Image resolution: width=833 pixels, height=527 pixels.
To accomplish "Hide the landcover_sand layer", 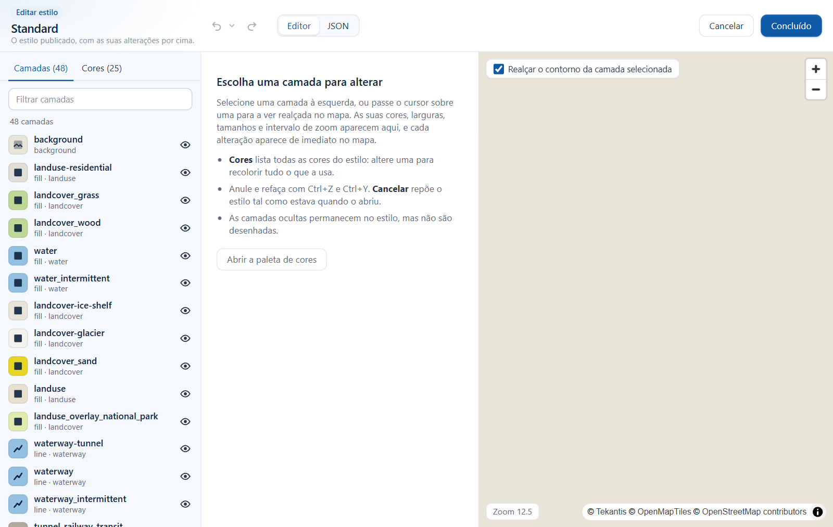I will point(185,366).
